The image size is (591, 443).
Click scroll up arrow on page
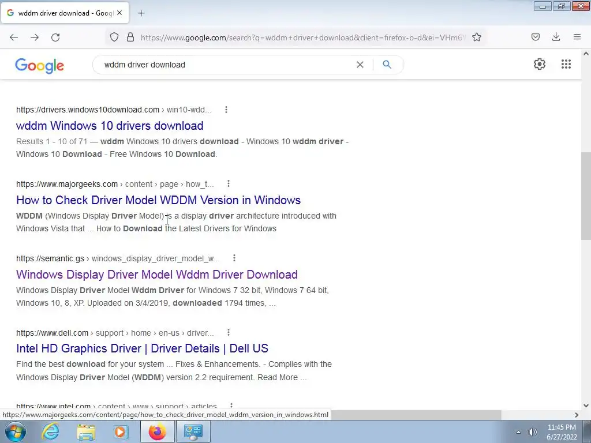pos(586,54)
